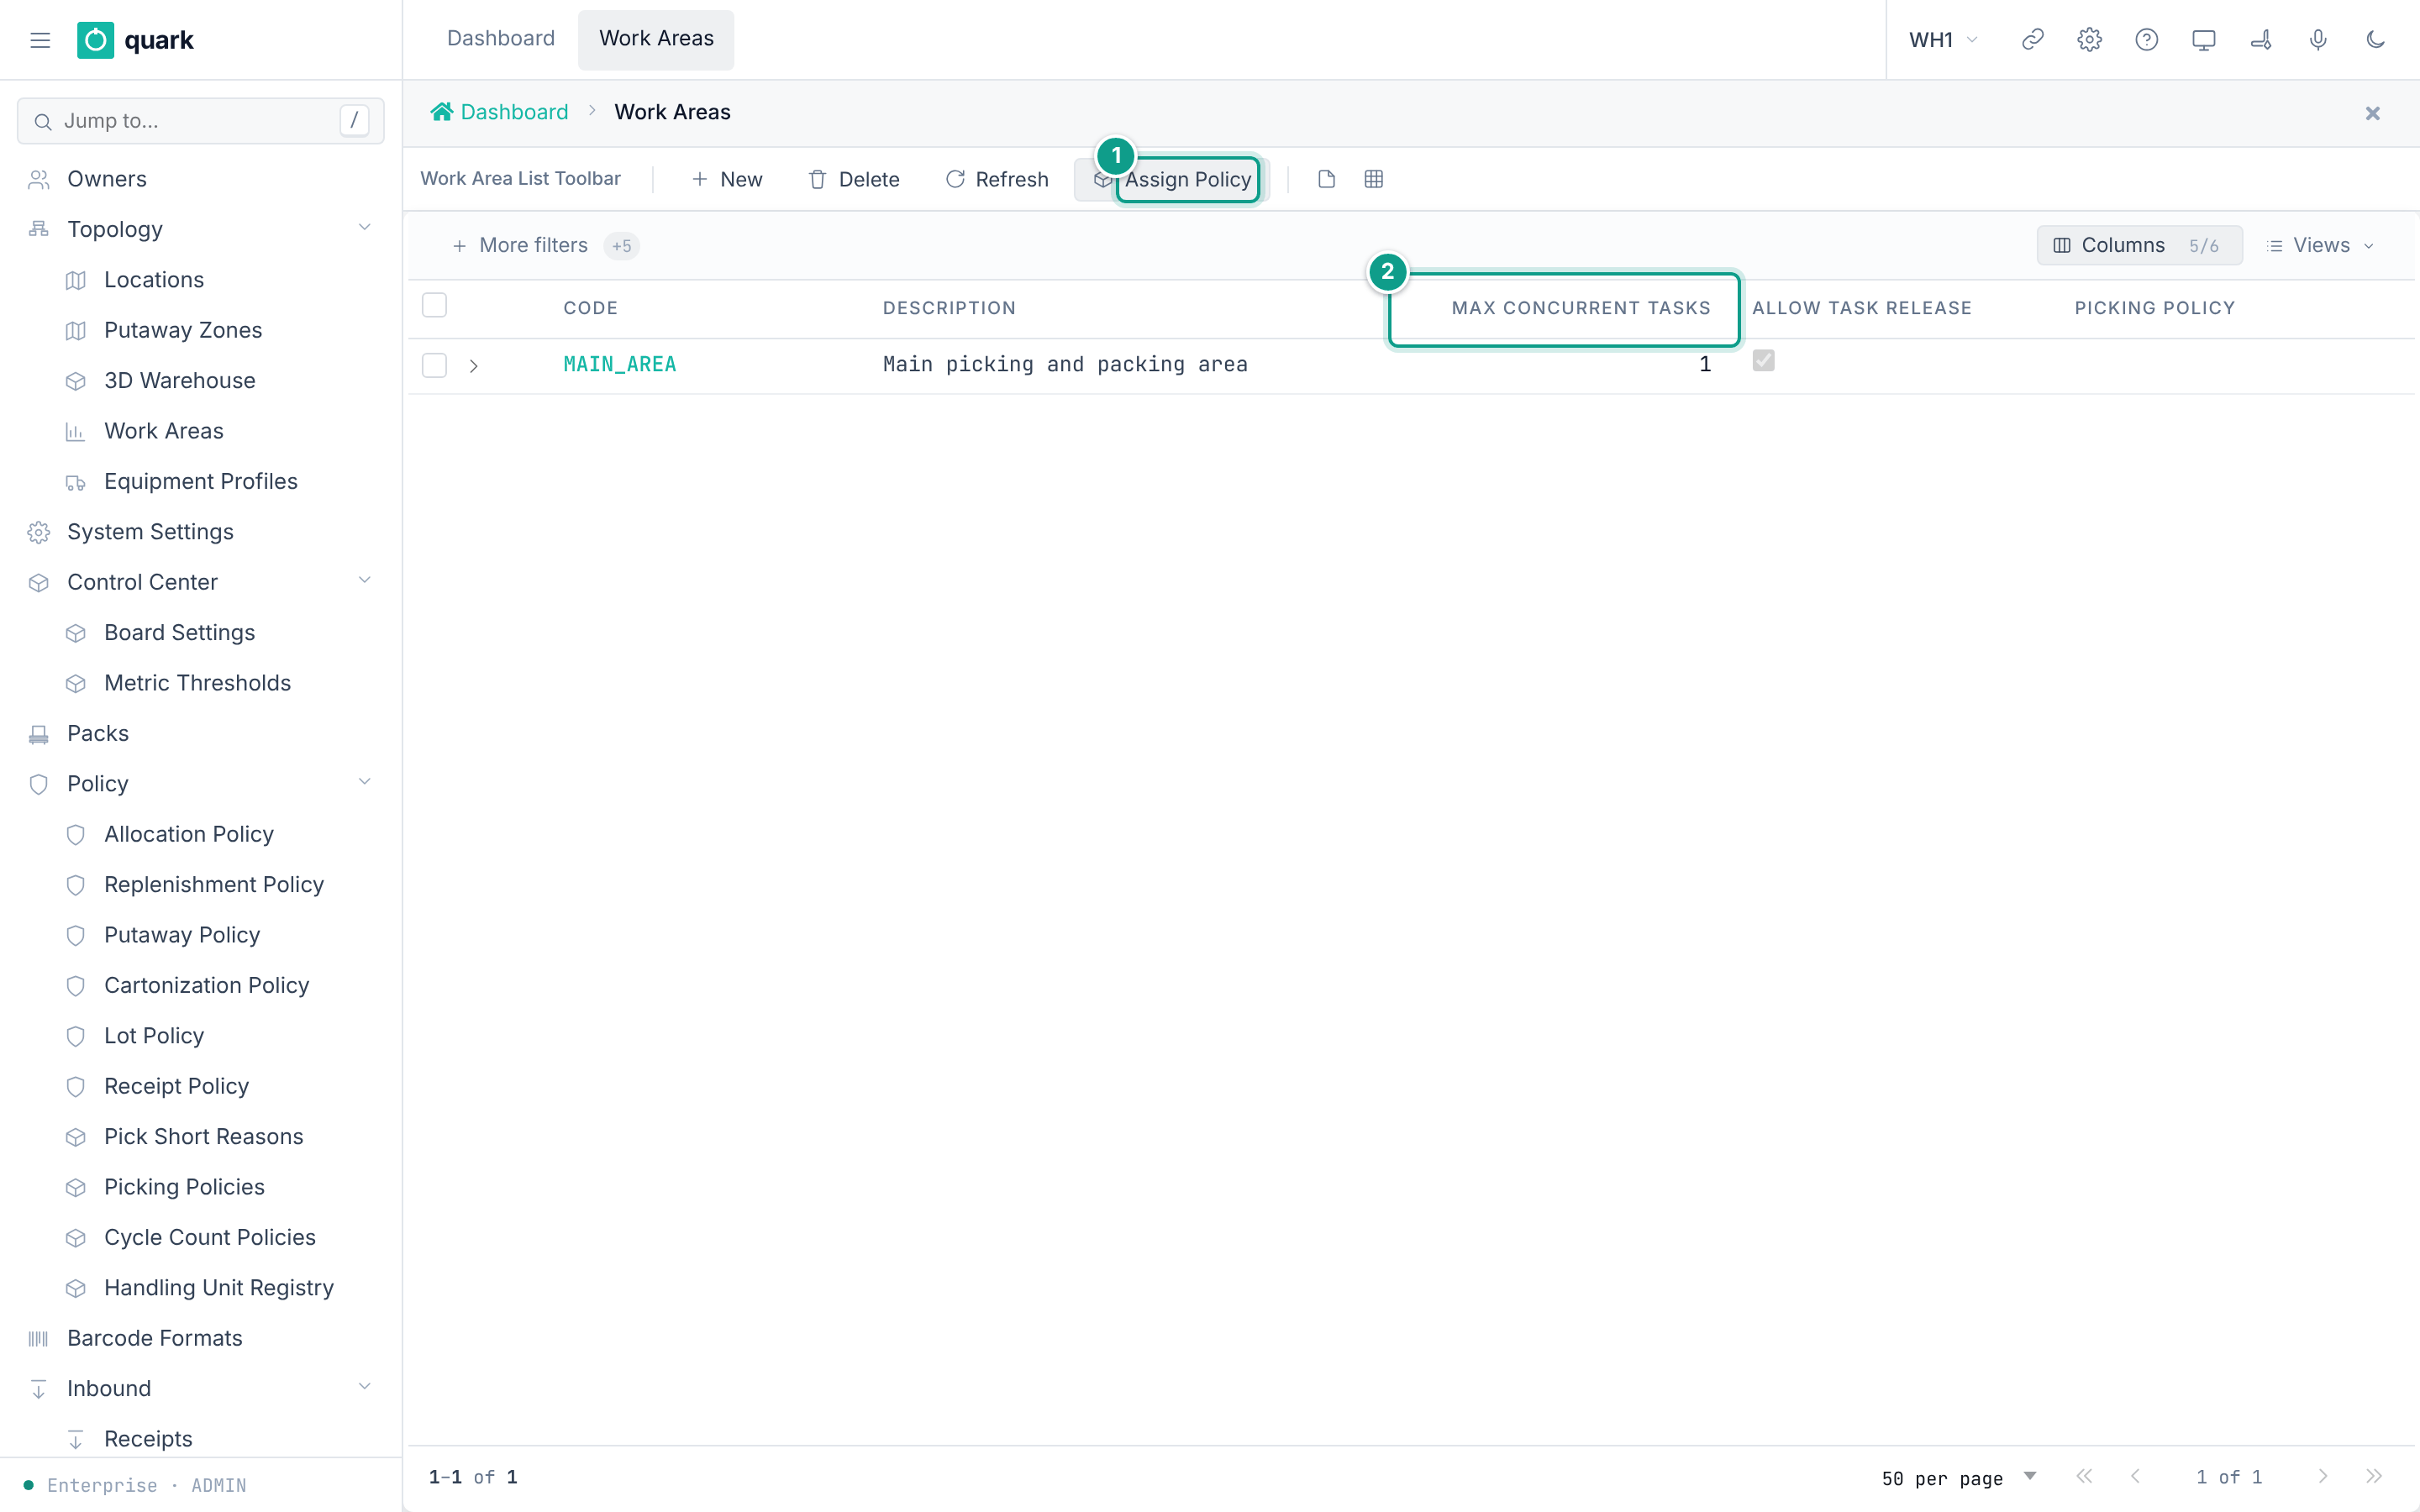Collapse the Topology section

pos(364,228)
